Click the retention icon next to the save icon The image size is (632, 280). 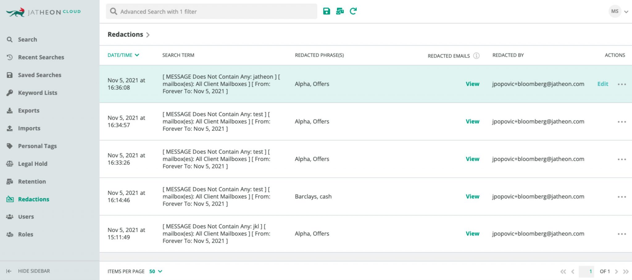pos(340,11)
